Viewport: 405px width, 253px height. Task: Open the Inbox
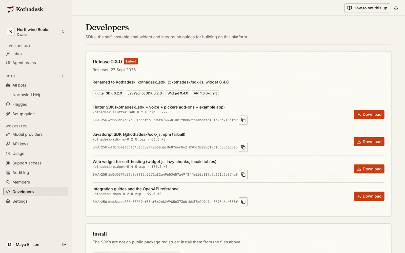tap(36, 54)
